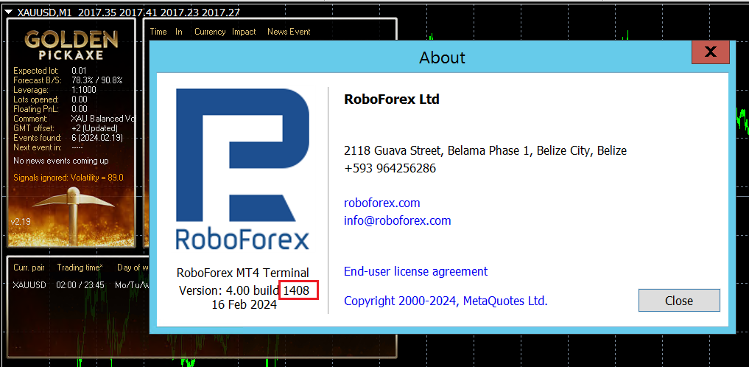Click the chart triangle arrow beside XAUUSD,M1
The height and width of the screenshot is (367, 749).
9,13
